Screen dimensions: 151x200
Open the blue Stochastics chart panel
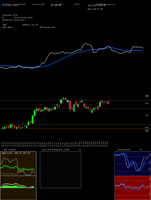[x=133, y=164]
